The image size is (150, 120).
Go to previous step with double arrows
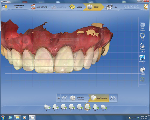point(65,98)
